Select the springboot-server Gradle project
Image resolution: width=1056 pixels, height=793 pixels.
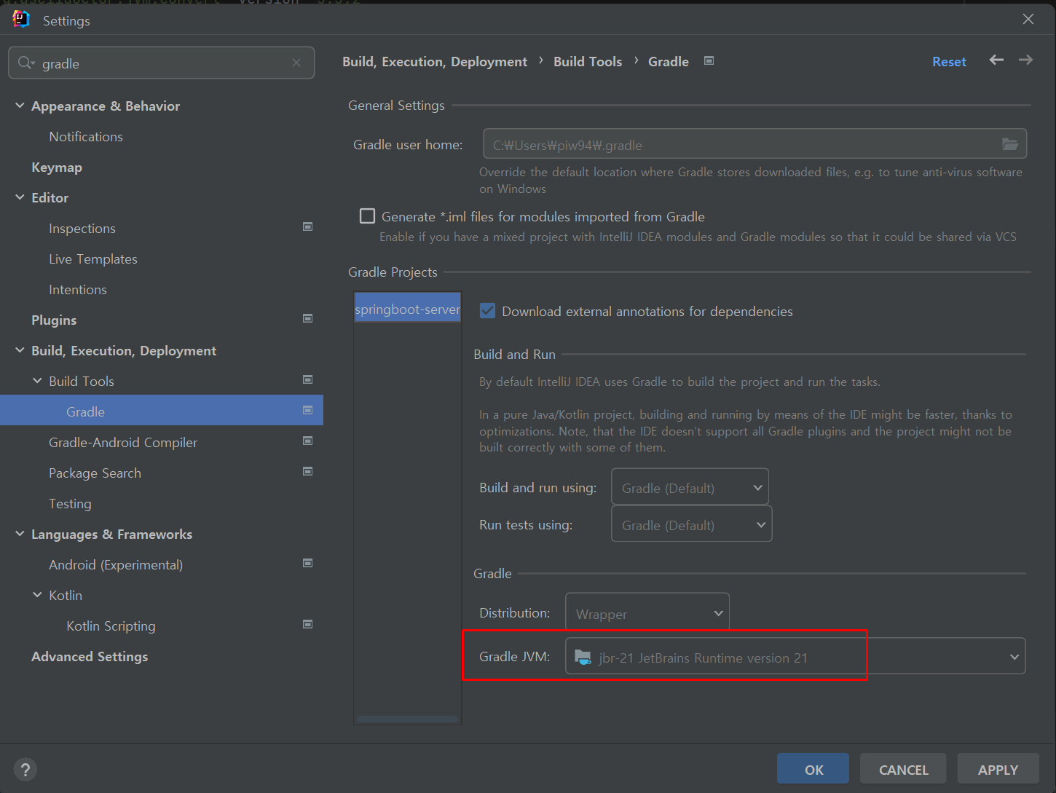coord(407,309)
